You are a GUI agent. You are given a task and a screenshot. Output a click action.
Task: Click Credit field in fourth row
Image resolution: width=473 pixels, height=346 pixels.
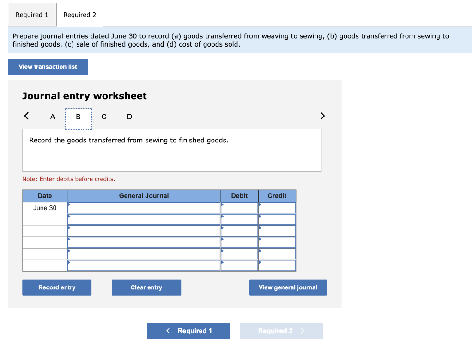tap(277, 242)
